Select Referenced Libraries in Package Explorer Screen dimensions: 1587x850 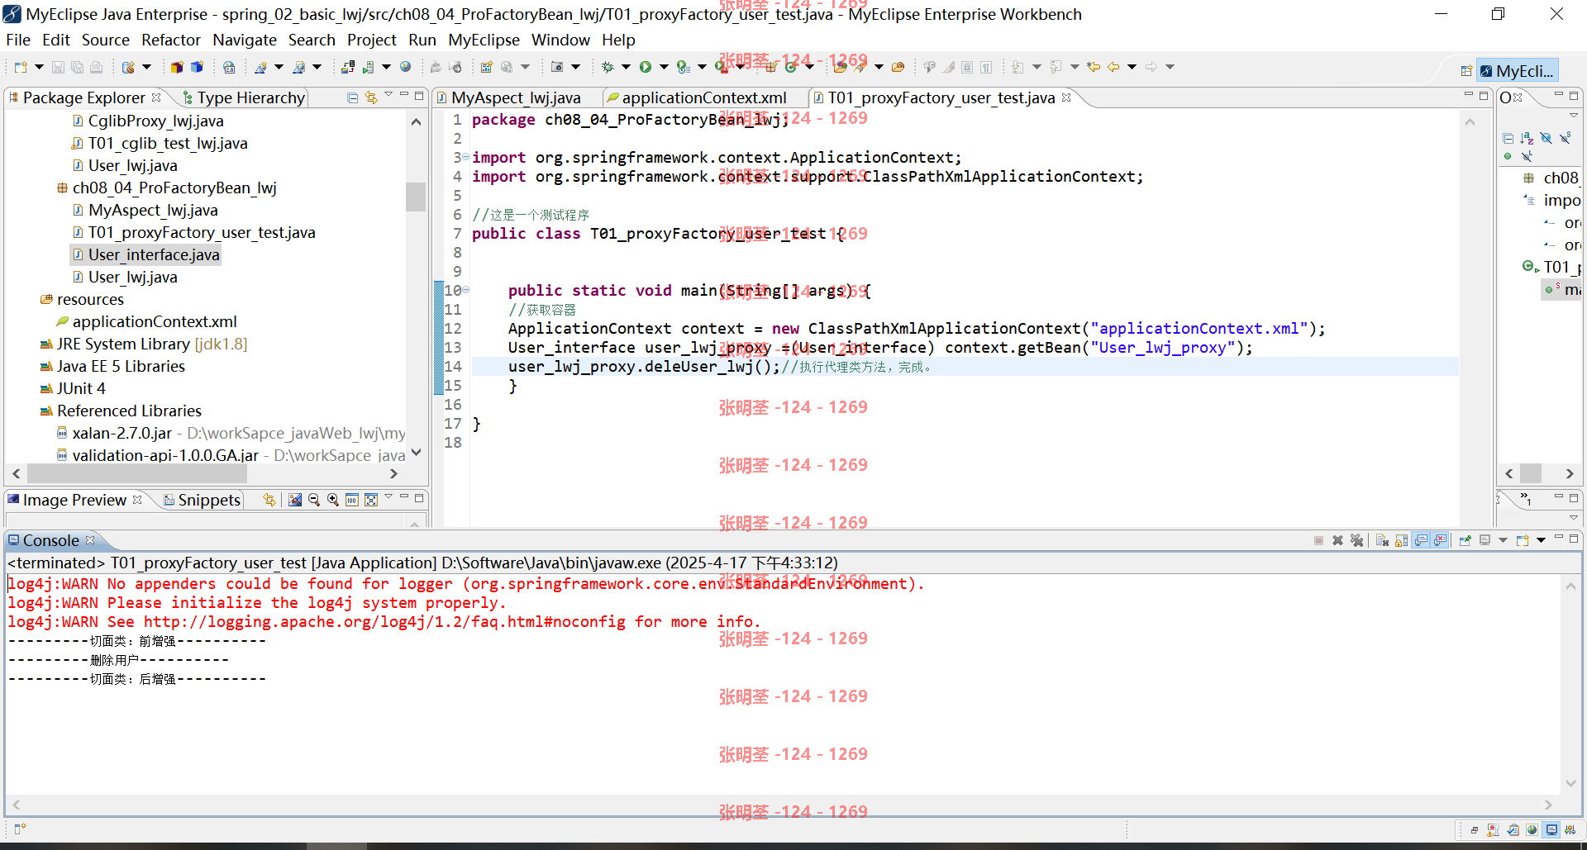click(x=129, y=411)
